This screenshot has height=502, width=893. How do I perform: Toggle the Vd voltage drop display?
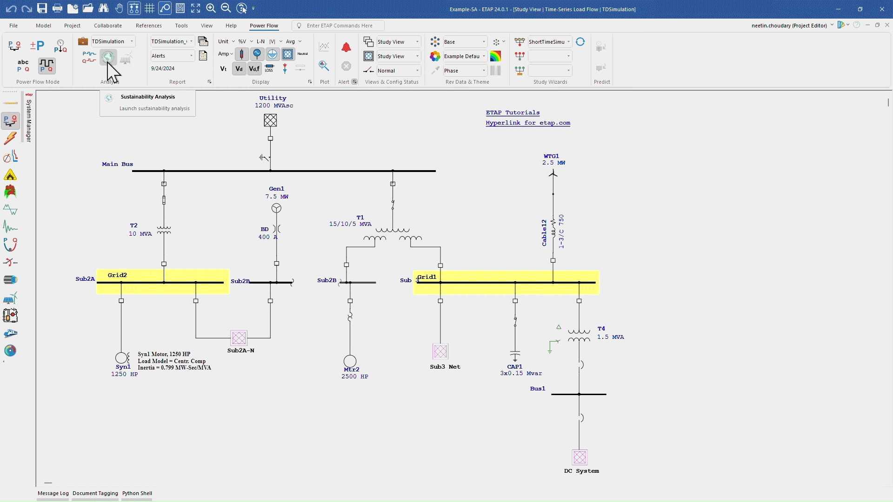[239, 69]
